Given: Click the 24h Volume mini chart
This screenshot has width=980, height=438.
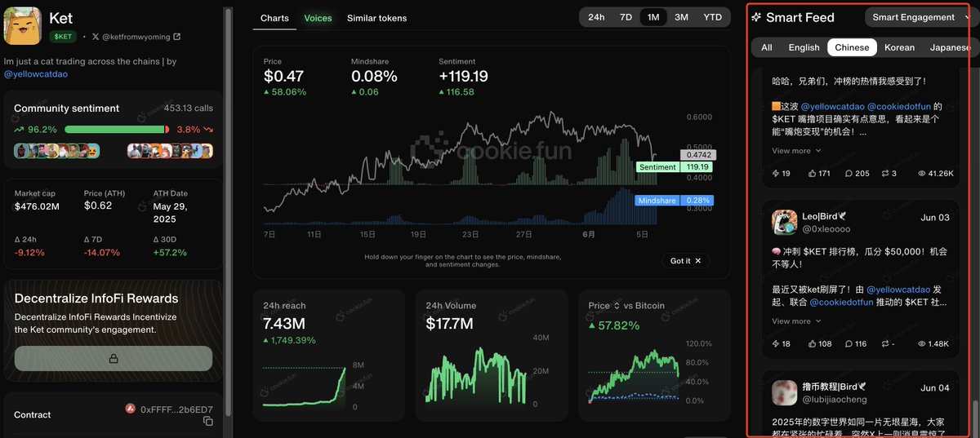Looking at the screenshot, I should pyautogui.click(x=478, y=377).
